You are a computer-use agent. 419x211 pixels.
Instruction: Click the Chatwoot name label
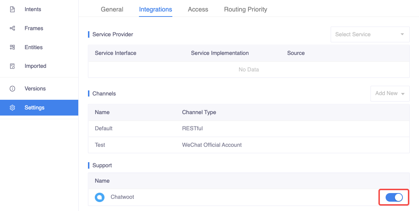[122, 197]
